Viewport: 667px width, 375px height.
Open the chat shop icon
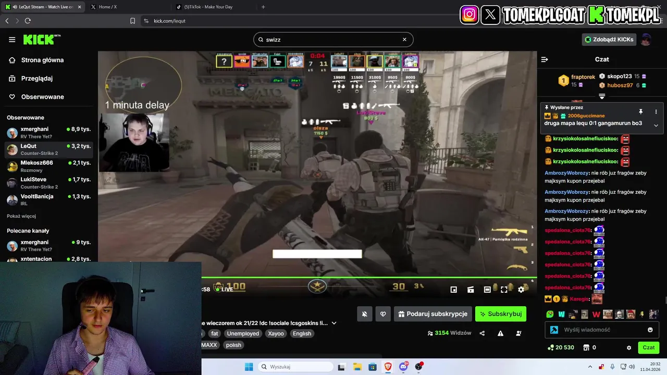pos(586,347)
